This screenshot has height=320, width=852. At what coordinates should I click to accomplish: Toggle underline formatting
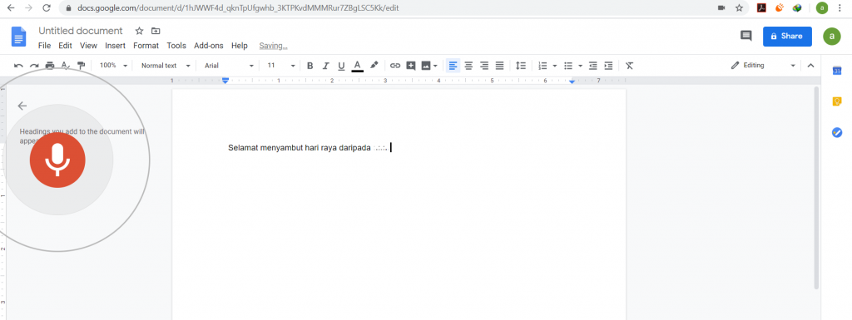click(x=341, y=66)
